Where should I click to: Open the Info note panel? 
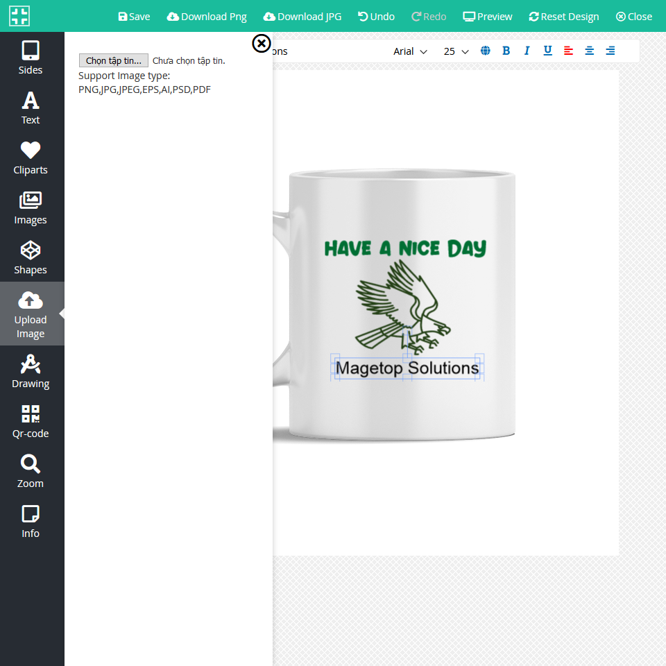(31, 521)
